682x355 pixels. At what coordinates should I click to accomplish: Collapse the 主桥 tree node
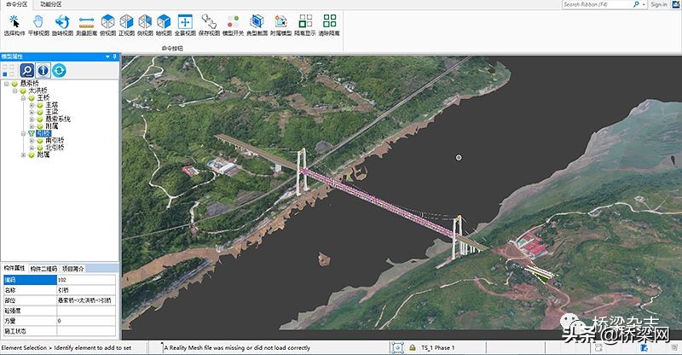[24, 98]
